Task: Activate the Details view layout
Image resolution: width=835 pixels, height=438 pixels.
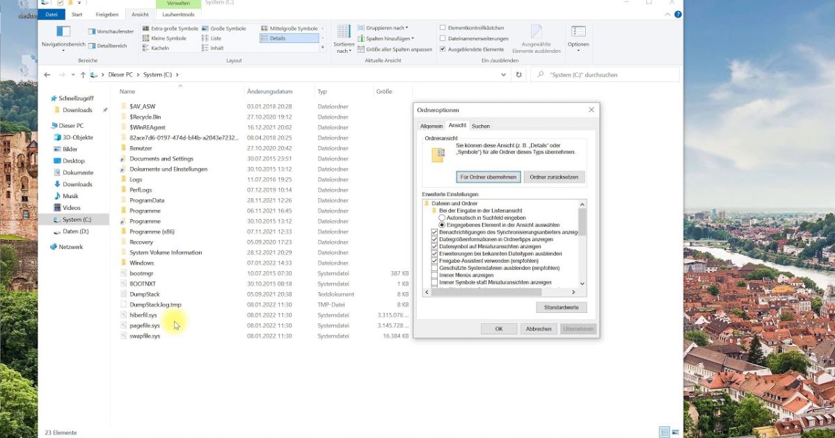Action: coord(277,38)
